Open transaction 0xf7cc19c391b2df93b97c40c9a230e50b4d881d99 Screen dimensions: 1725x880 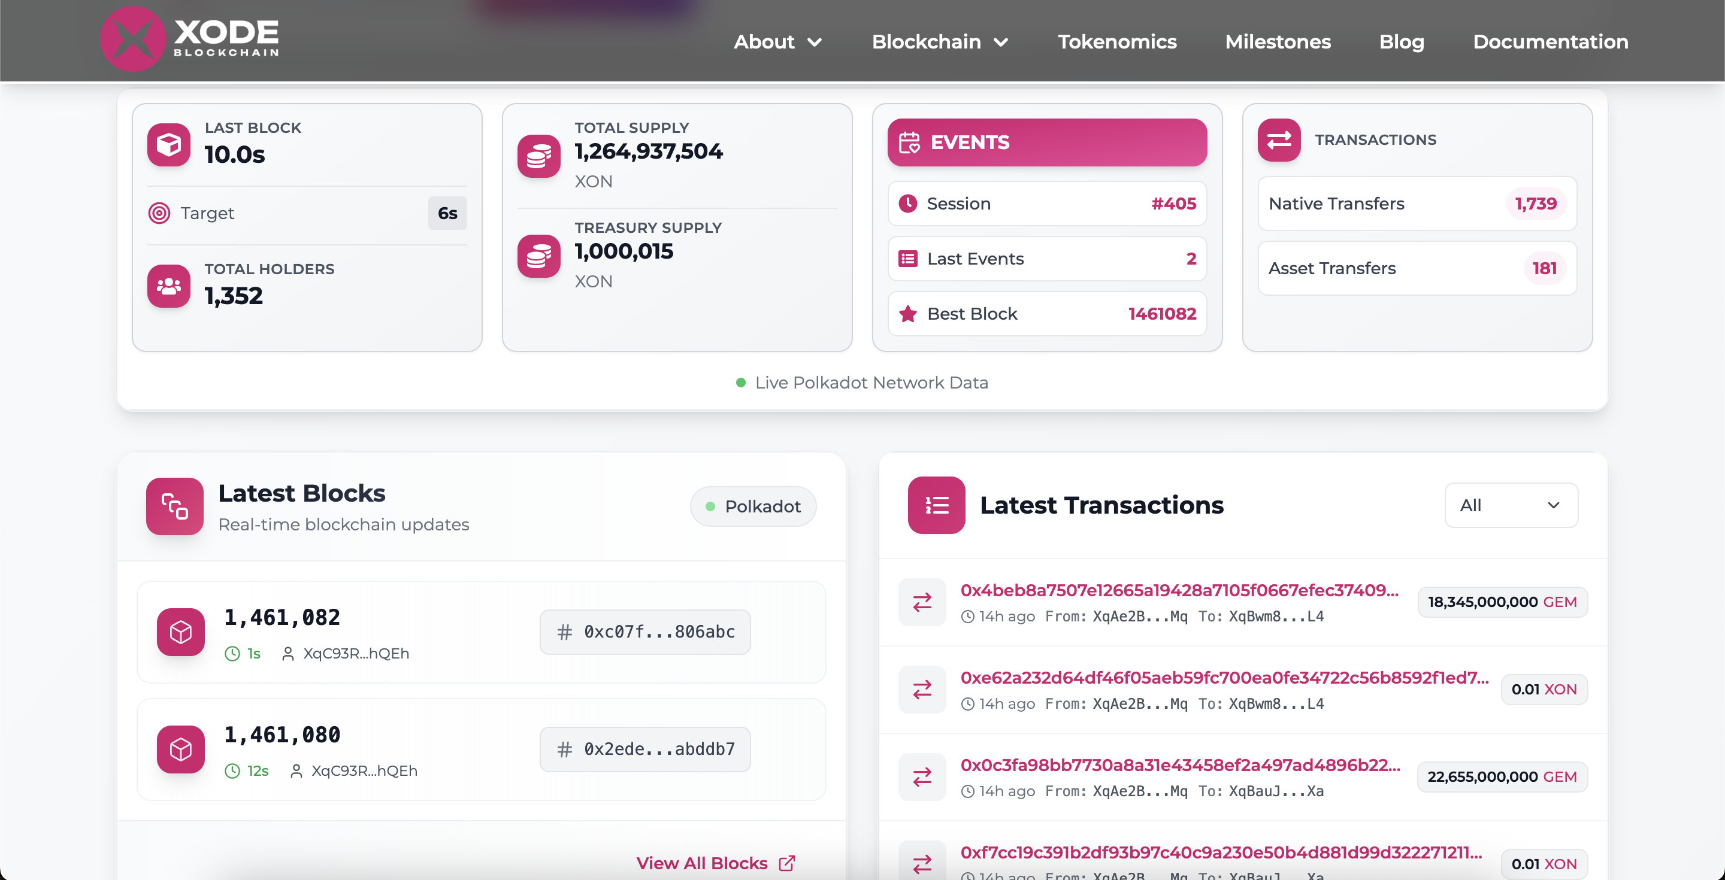(x=1221, y=852)
